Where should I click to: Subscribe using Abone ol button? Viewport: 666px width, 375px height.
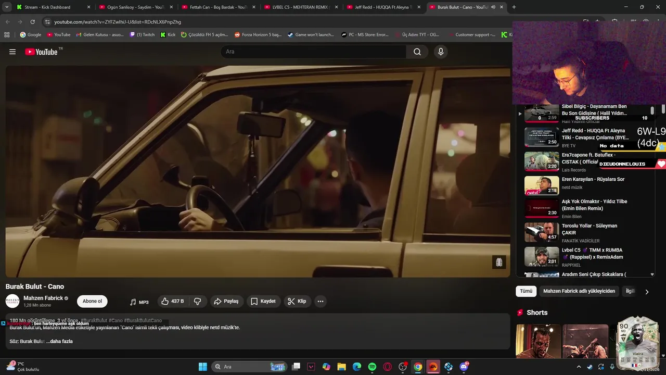click(x=92, y=301)
